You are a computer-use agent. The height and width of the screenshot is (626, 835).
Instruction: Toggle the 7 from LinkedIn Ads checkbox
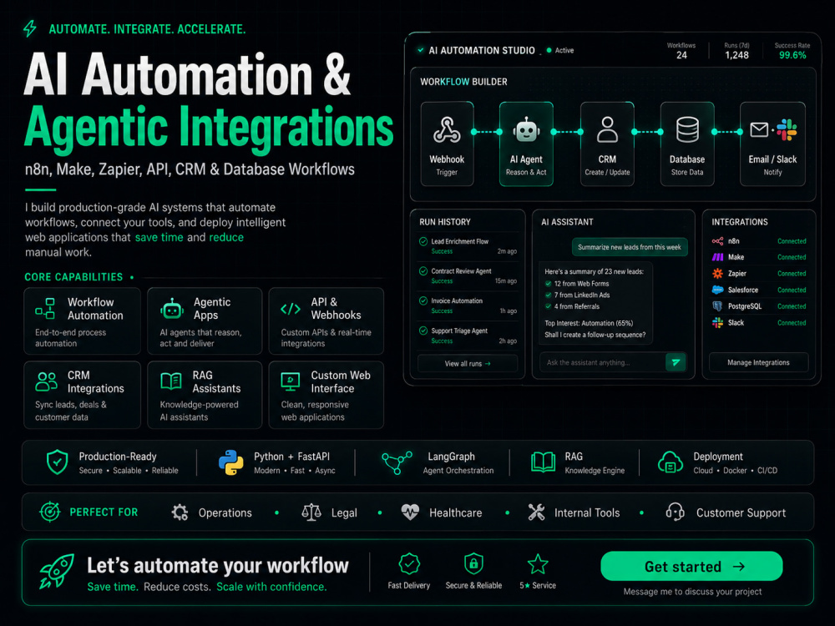[548, 295]
